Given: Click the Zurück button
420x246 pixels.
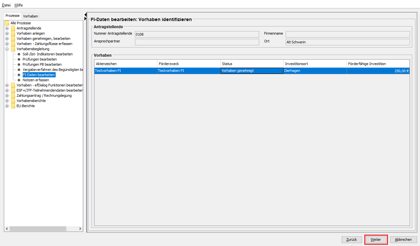Looking at the screenshot, I should [352, 240].
